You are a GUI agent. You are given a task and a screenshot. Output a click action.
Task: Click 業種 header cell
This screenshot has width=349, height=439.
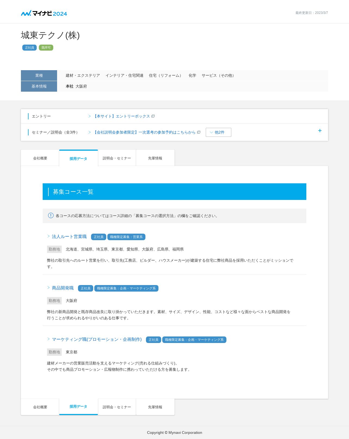click(x=39, y=75)
